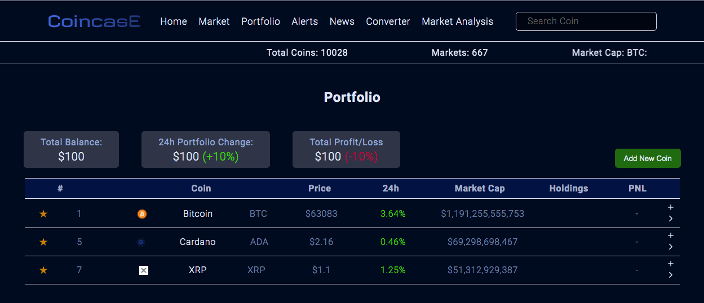Viewport: 704px width, 303px height.
Task: Open XRP row details with chevron
Action: (671, 275)
